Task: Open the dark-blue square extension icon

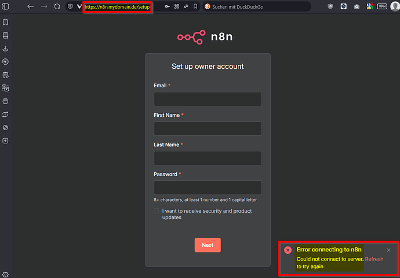Action: 344,6
